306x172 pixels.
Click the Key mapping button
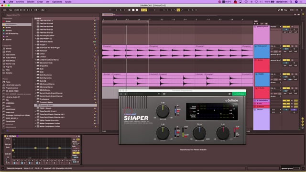click(x=285, y=10)
